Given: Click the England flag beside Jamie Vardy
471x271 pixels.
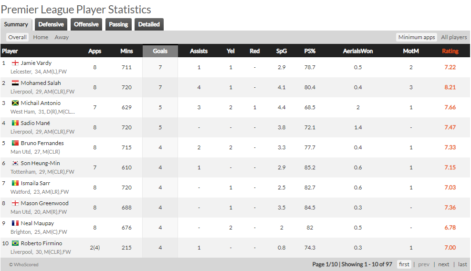Looking at the screenshot, I should coord(15,63).
